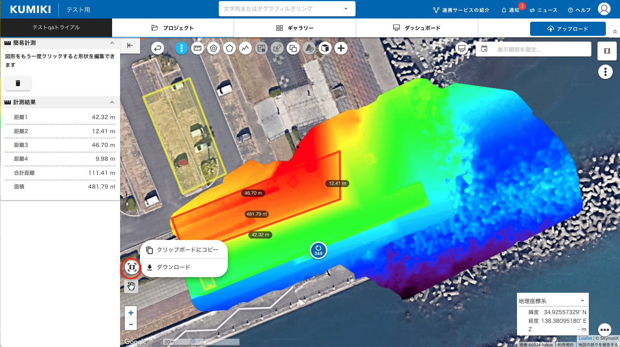Switch to the ギャラリー tab

295,28
